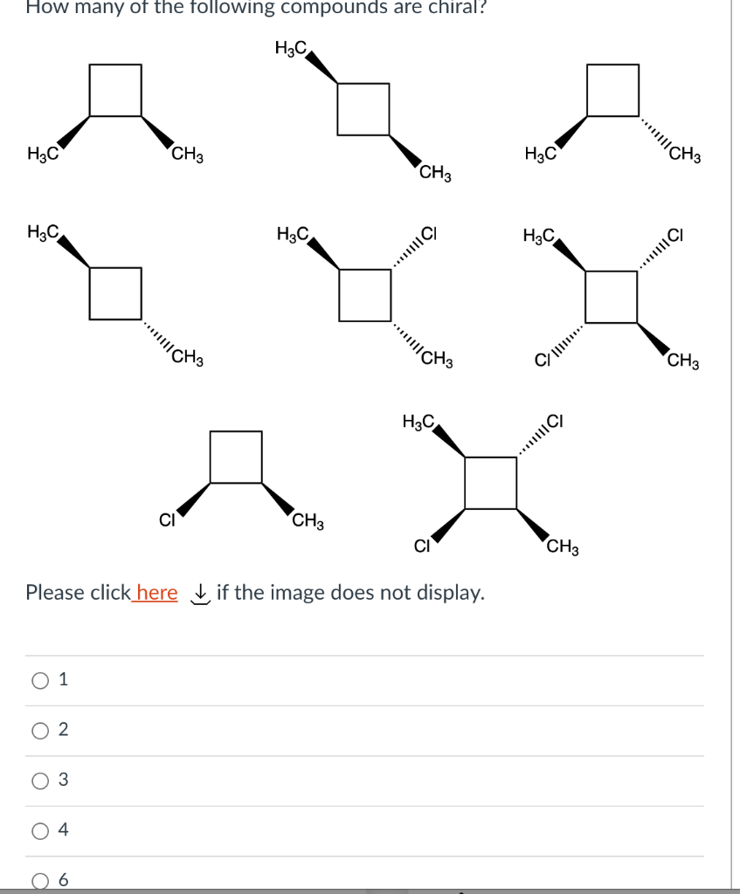Open the here link to reload the image
The width and height of the screenshot is (740, 894).
coord(158,593)
